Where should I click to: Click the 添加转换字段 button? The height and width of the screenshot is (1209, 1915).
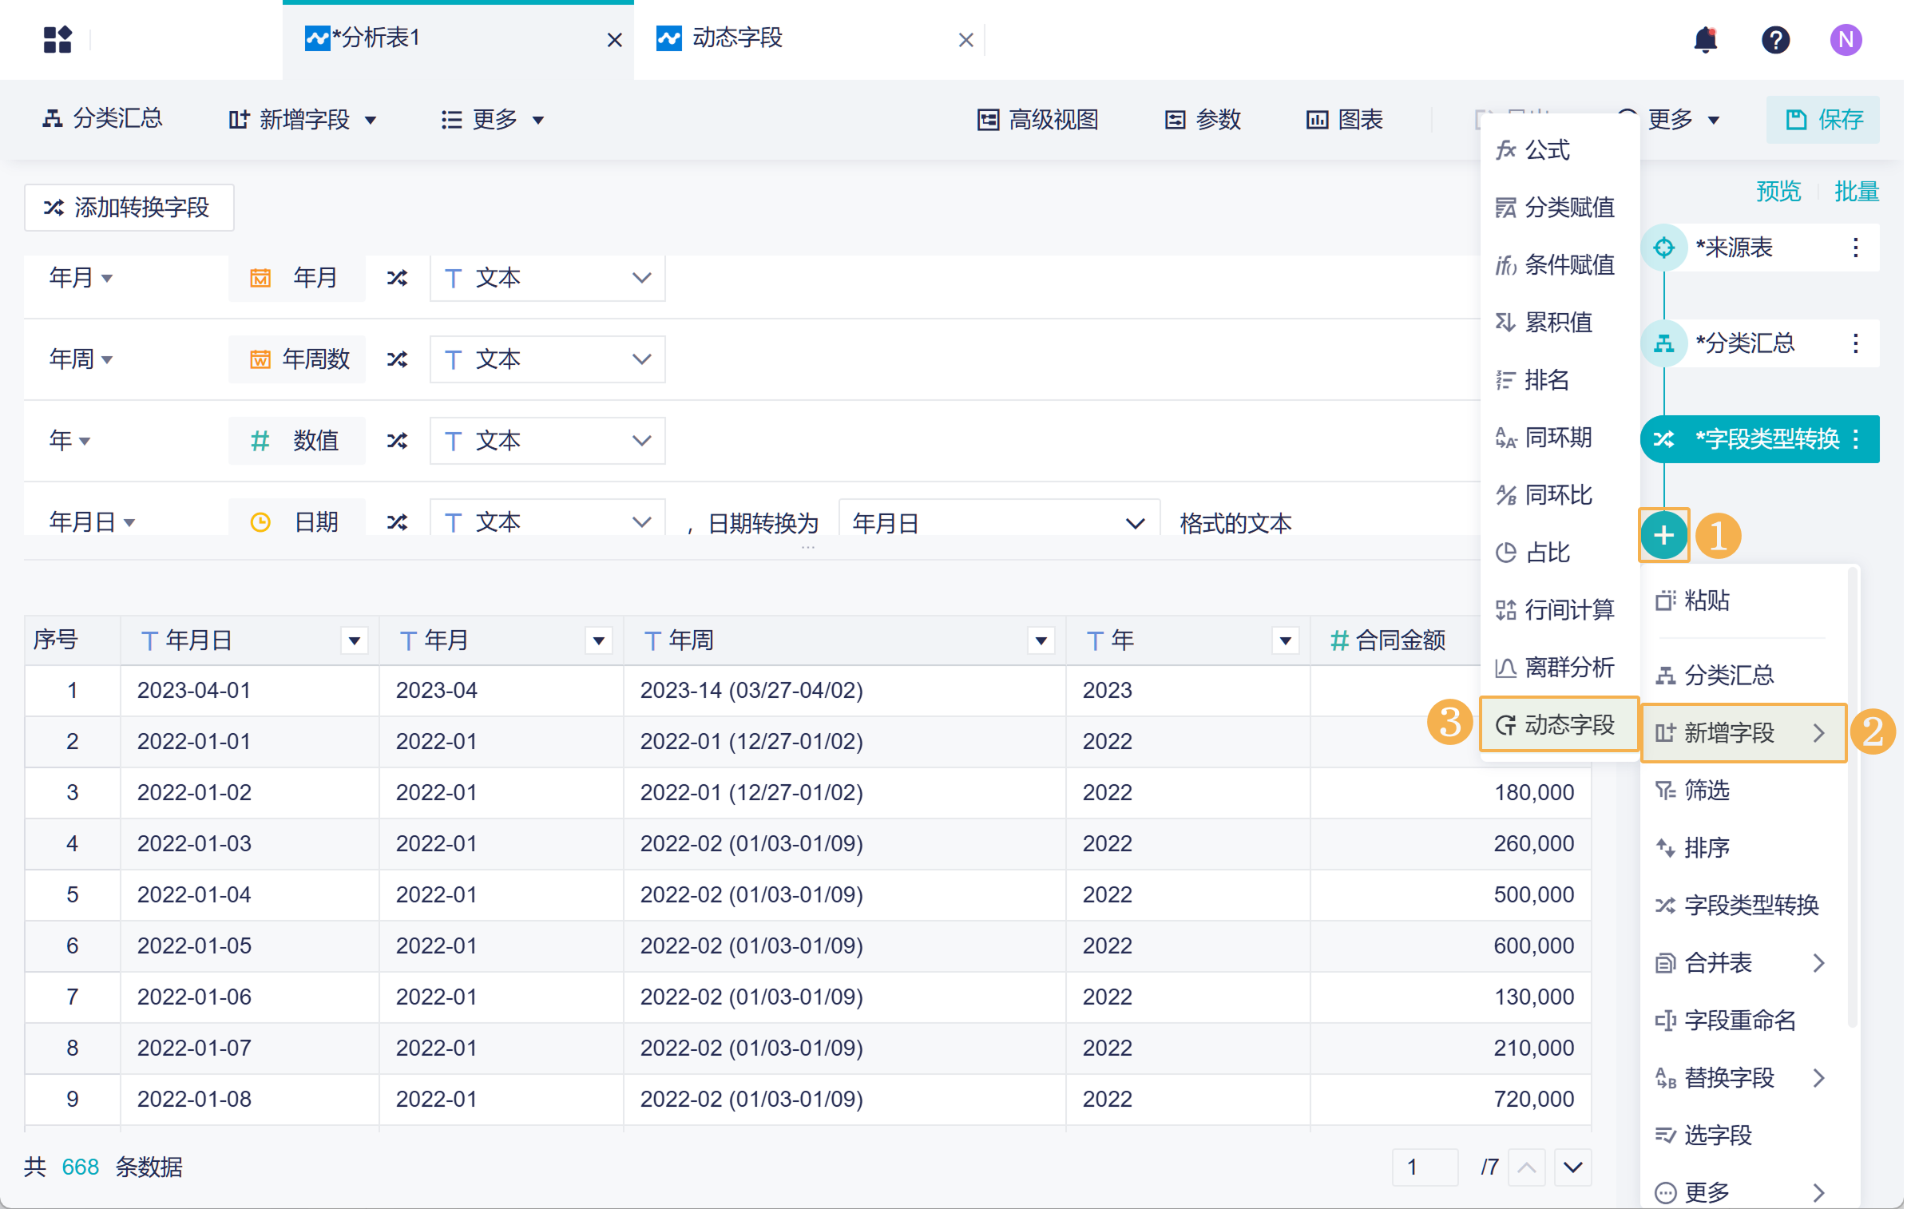coord(129,208)
